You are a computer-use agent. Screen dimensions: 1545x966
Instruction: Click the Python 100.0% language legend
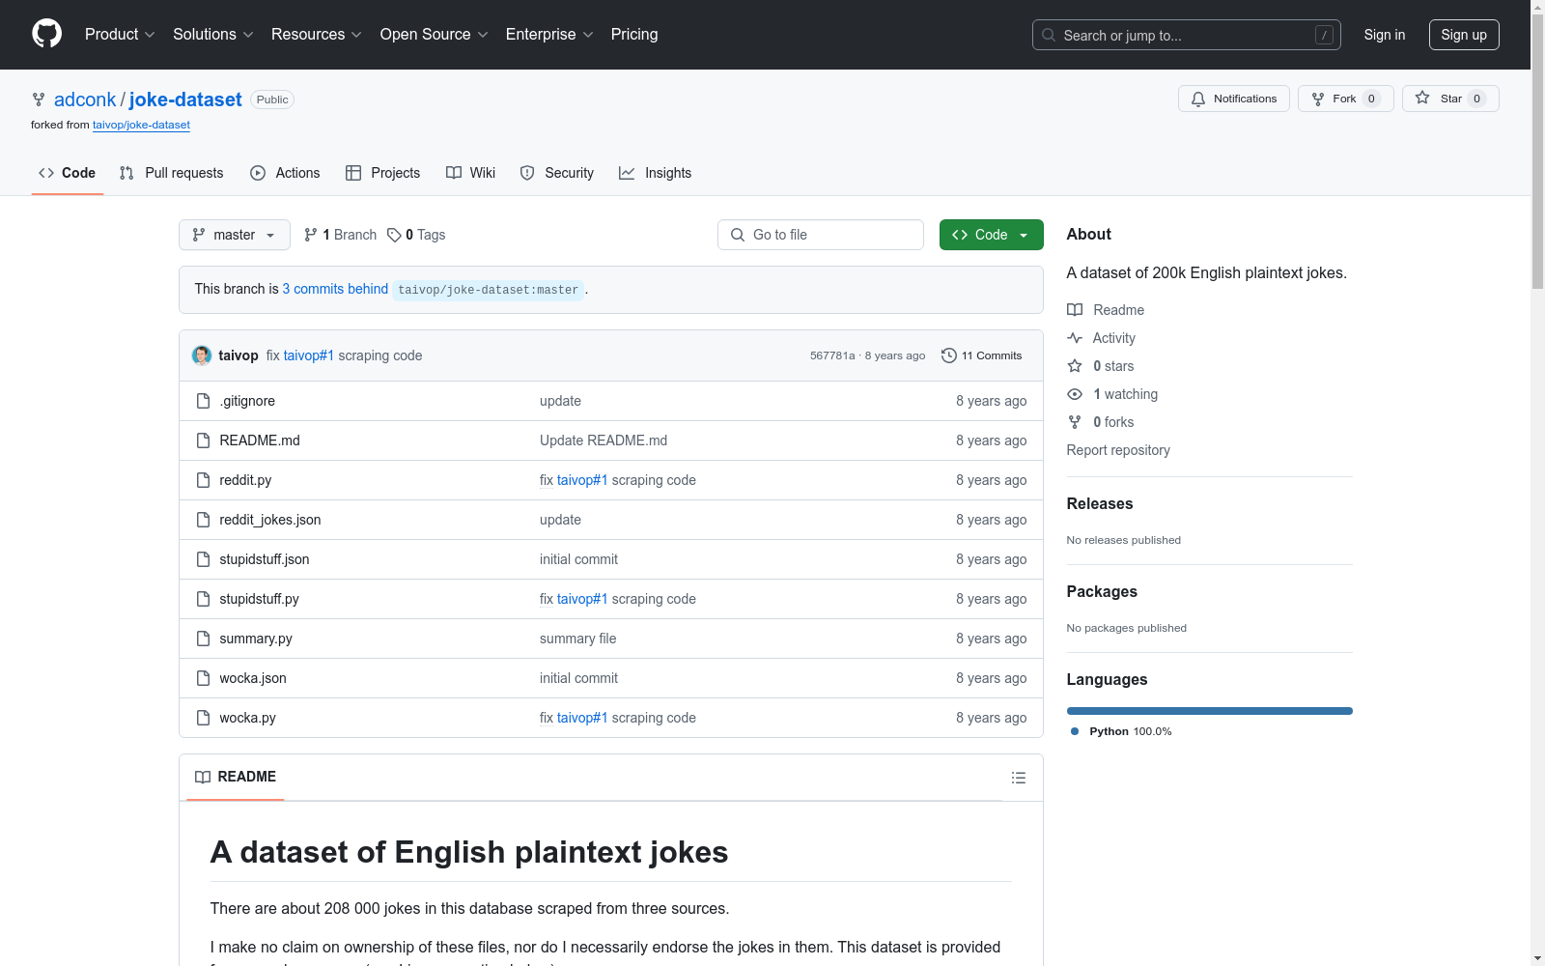(x=1121, y=731)
